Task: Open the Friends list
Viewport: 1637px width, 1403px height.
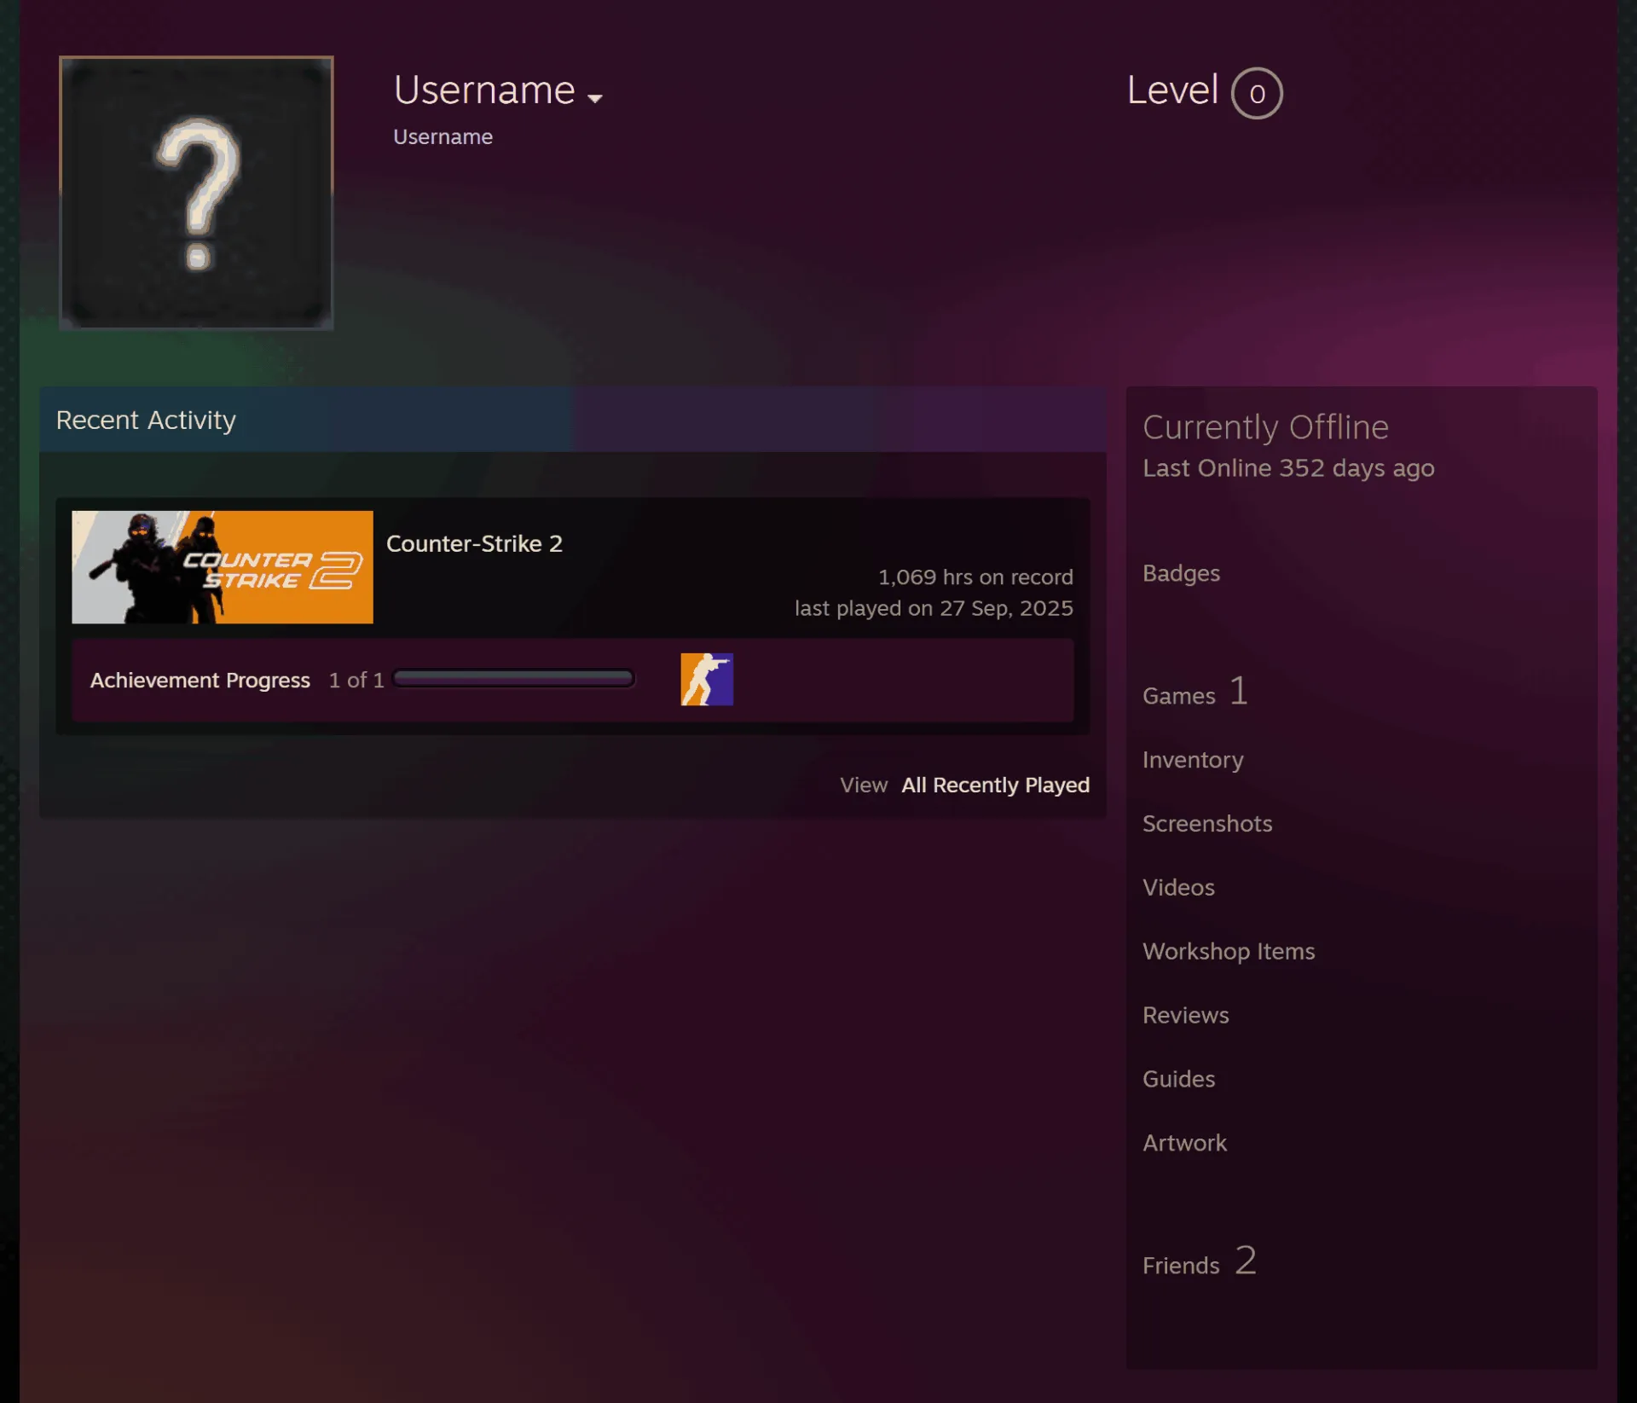Action: tap(1200, 1261)
